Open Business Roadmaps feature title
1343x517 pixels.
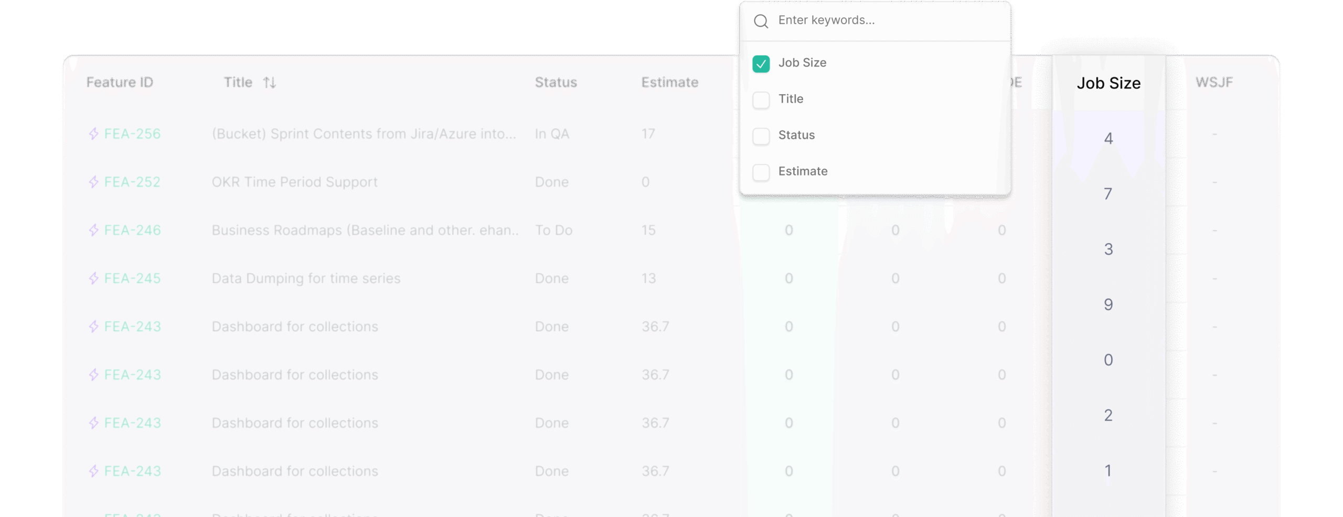(x=365, y=230)
